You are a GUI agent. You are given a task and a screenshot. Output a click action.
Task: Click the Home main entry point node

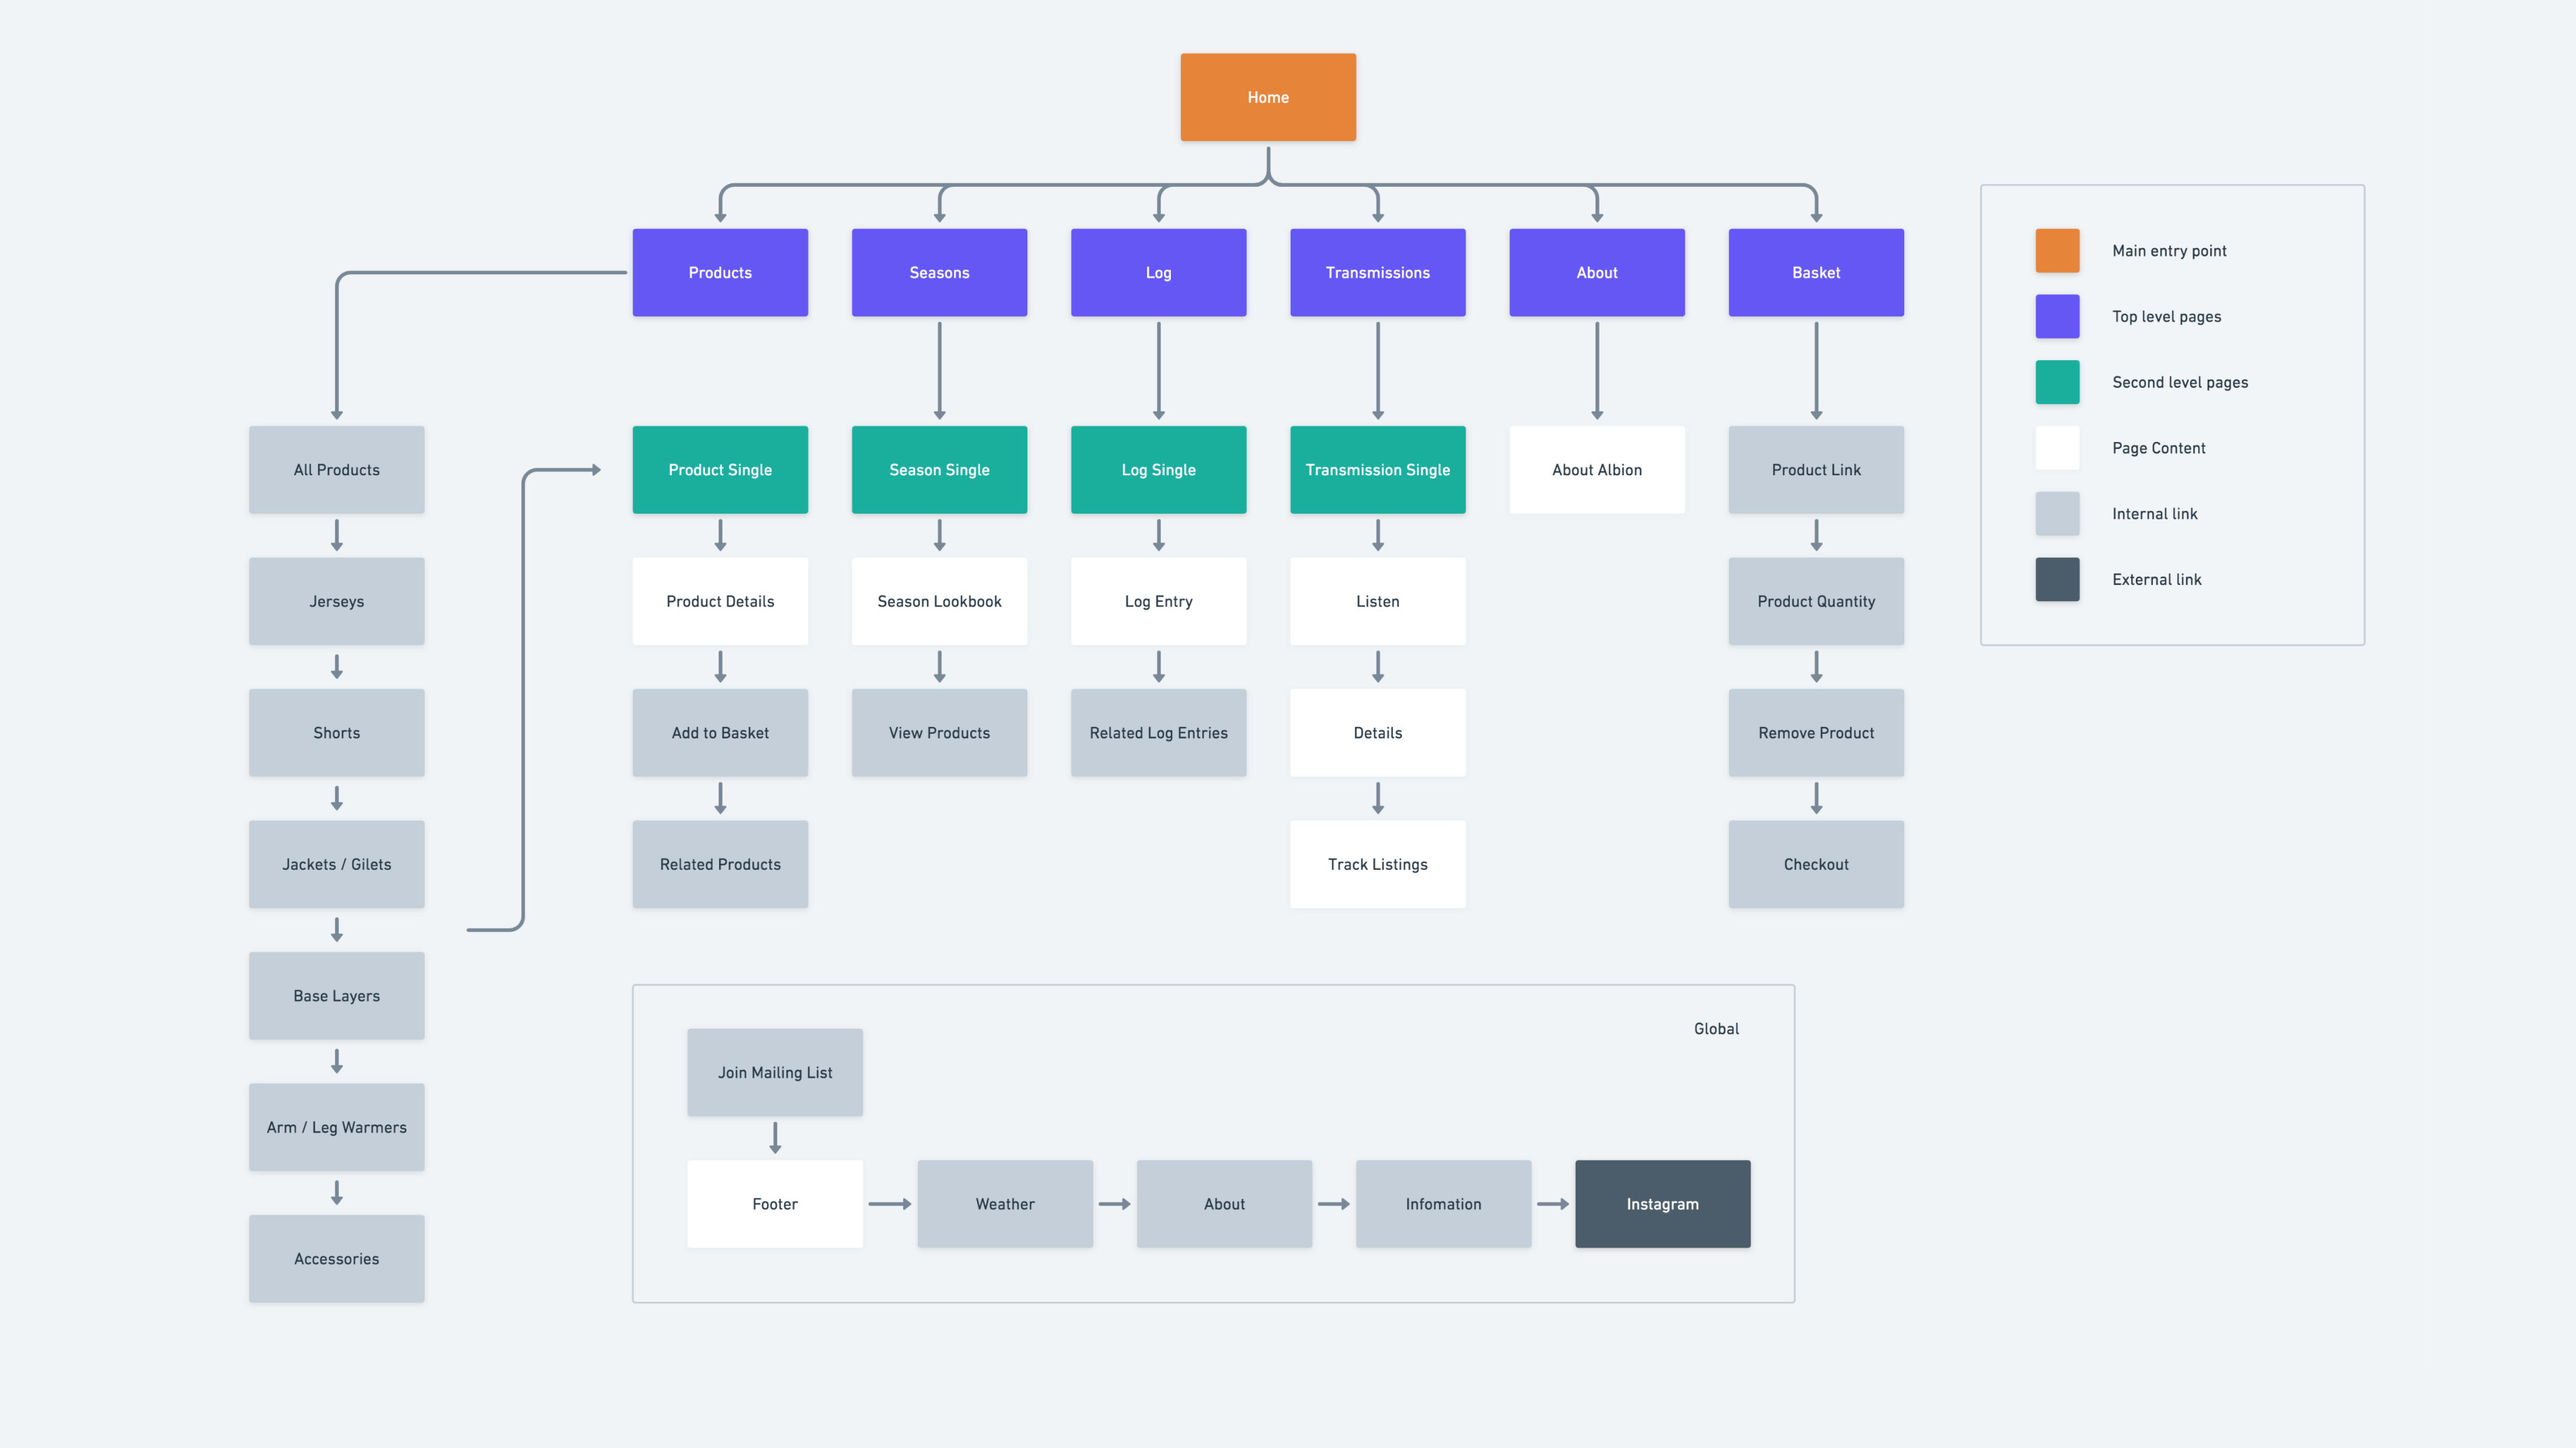click(x=1268, y=97)
